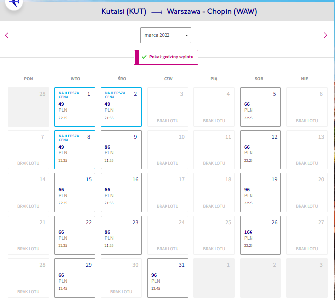Select March 26 flight at 166 PLN
The image size is (335, 300).
pyautogui.click(x=260, y=235)
